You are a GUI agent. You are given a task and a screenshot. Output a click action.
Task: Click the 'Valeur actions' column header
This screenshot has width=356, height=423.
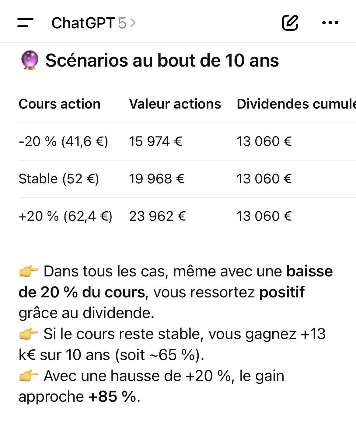175,104
